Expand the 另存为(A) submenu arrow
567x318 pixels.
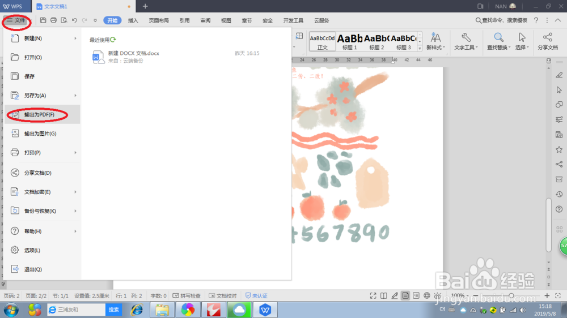coord(75,96)
